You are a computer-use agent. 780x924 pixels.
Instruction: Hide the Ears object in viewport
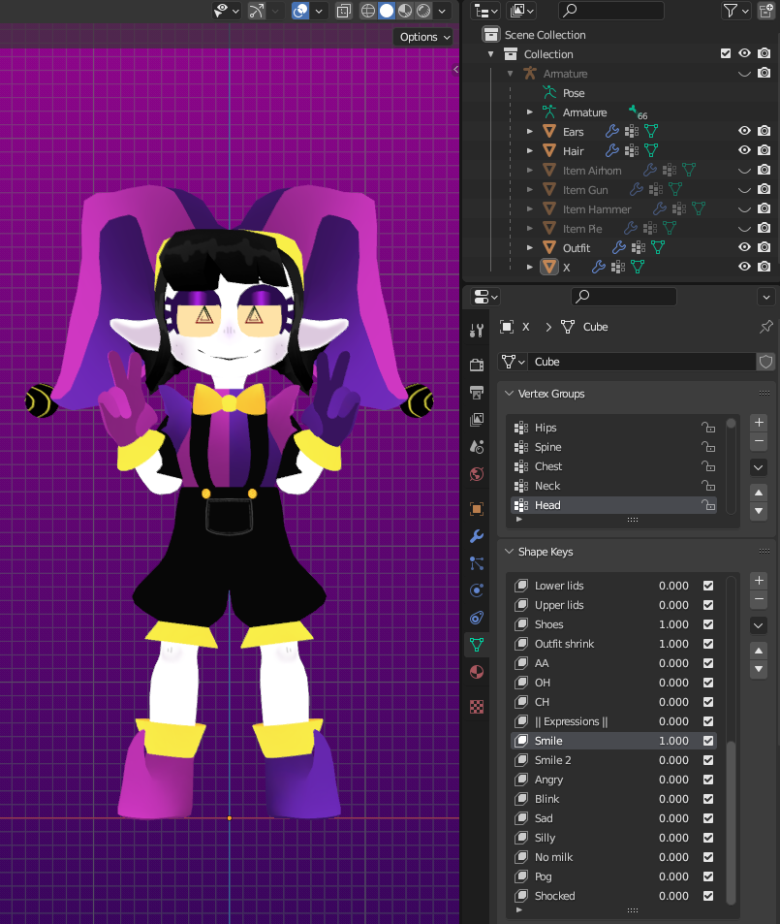click(745, 131)
